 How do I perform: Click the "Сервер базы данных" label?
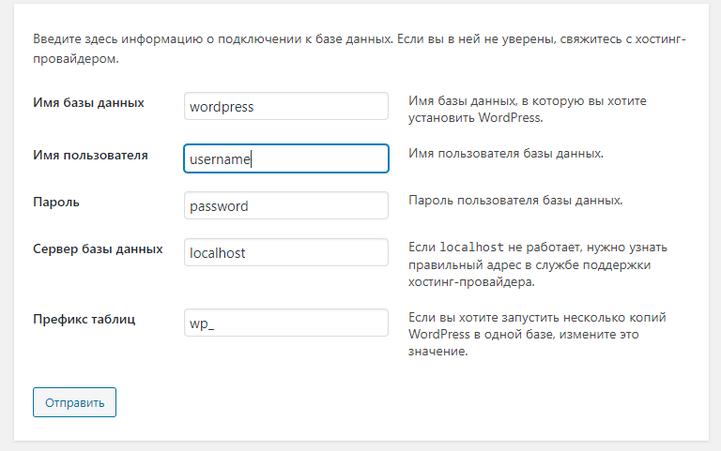tap(98, 249)
